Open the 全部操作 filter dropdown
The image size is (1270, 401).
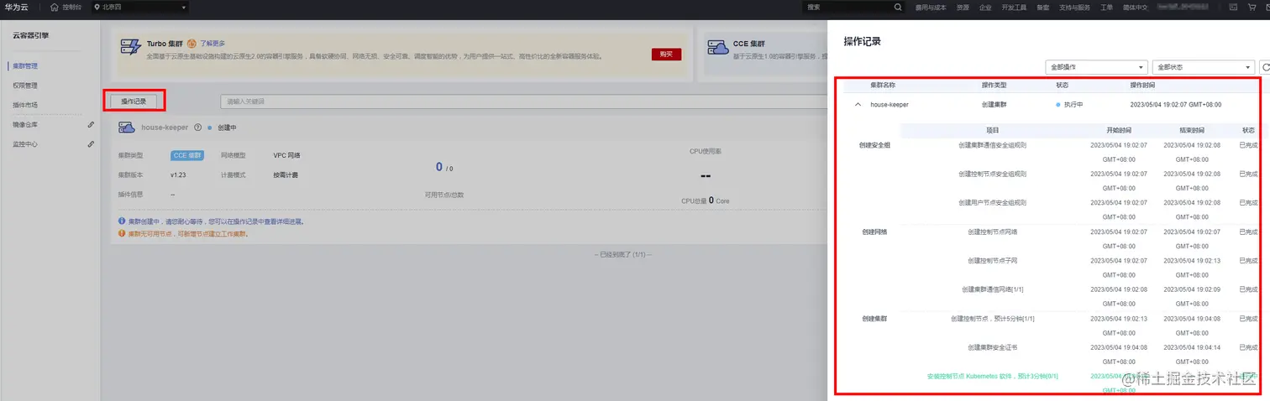(1097, 67)
